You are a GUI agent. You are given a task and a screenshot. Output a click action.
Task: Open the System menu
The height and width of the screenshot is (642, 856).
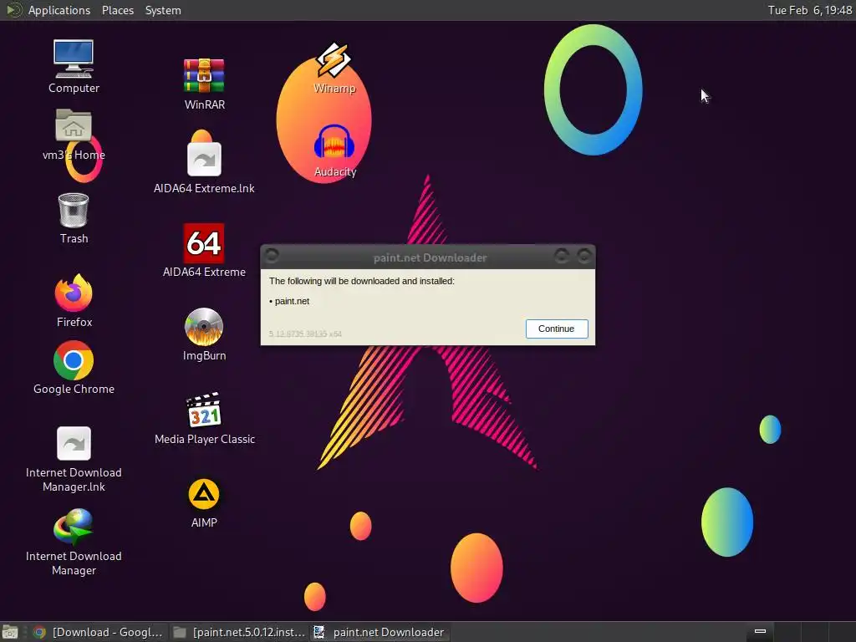[163, 10]
